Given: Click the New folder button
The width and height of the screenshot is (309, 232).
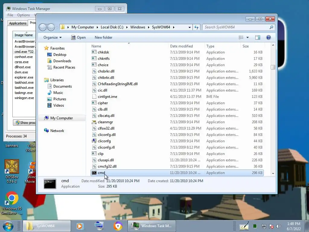Looking at the screenshot, I should tap(104, 37).
